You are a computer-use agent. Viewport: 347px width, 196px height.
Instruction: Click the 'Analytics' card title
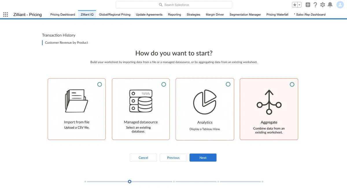tap(205, 122)
